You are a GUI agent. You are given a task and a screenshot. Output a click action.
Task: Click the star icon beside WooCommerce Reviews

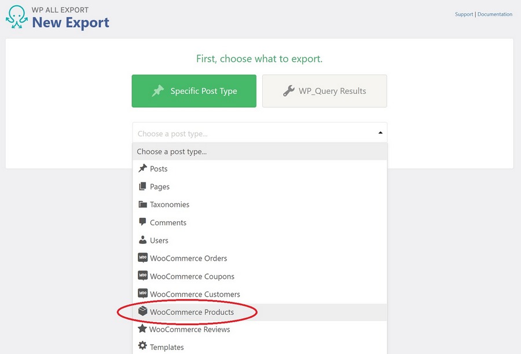[x=142, y=329]
